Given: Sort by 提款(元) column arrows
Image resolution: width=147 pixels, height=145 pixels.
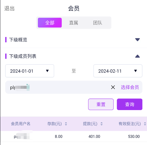Looking at the screenshot, I should (x=101, y=124).
